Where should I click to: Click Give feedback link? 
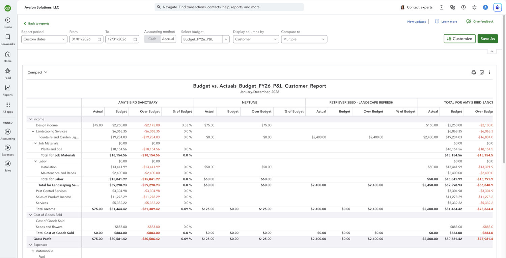(x=480, y=22)
